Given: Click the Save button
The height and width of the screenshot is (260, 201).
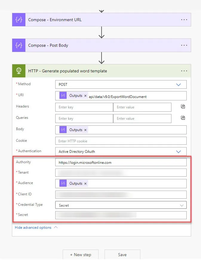Looking at the screenshot, I should pos(122,255).
